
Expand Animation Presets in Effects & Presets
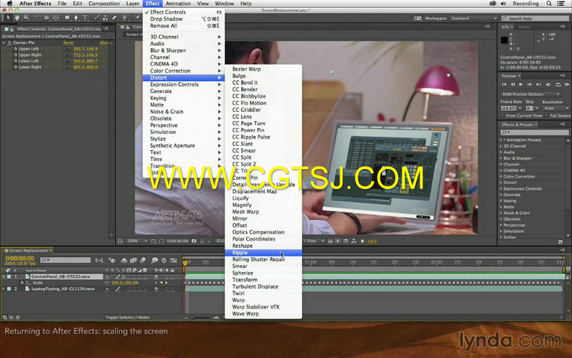coord(501,140)
